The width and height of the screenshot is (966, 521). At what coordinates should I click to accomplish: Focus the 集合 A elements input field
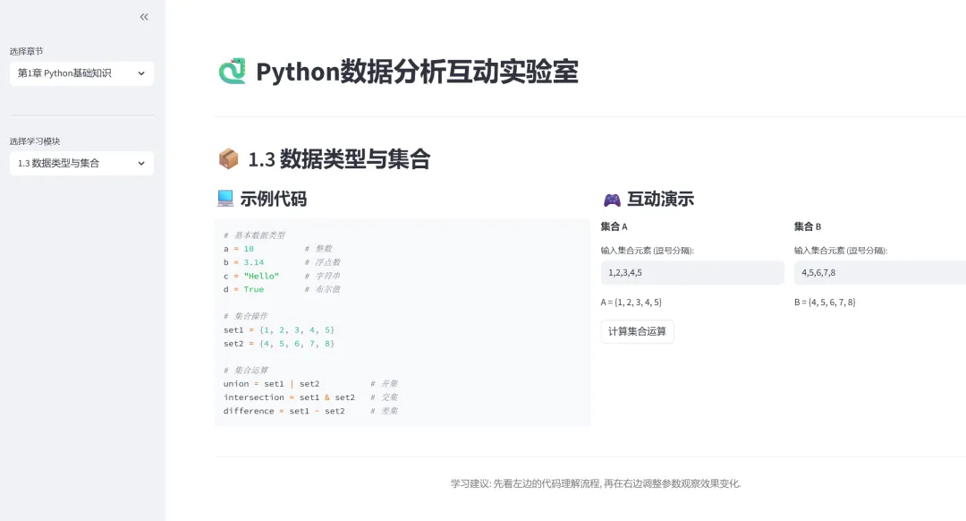point(692,272)
